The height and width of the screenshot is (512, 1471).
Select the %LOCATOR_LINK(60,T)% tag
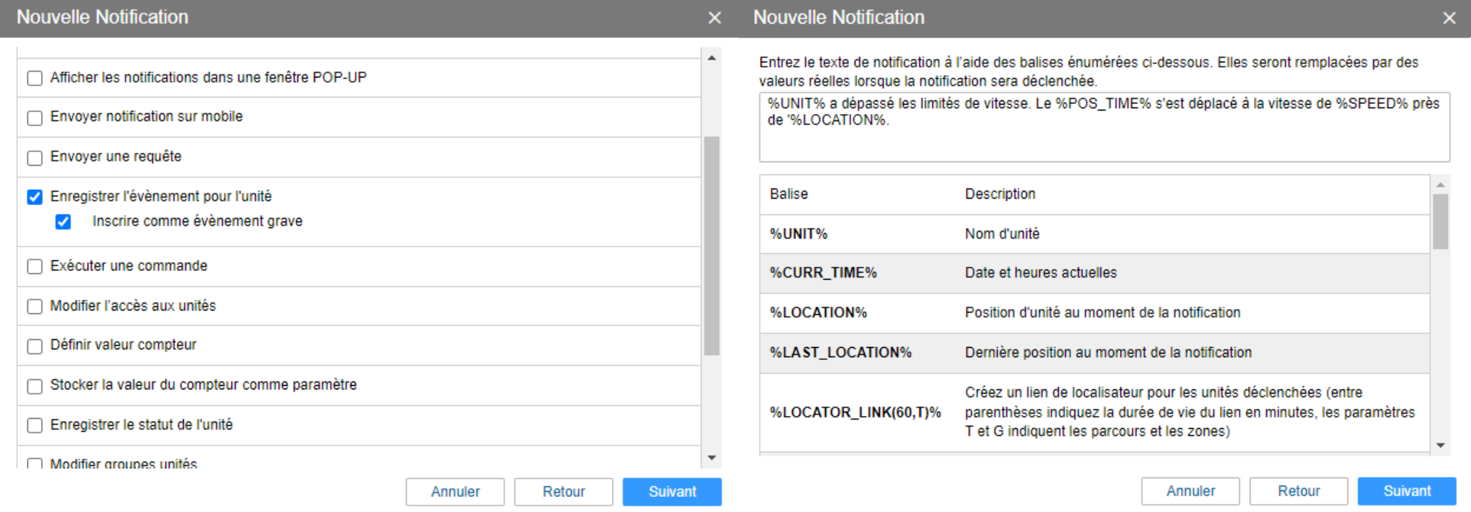click(x=855, y=412)
